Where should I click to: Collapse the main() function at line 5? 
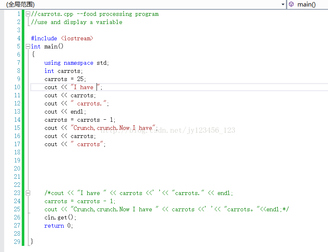click(x=28, y=46)
